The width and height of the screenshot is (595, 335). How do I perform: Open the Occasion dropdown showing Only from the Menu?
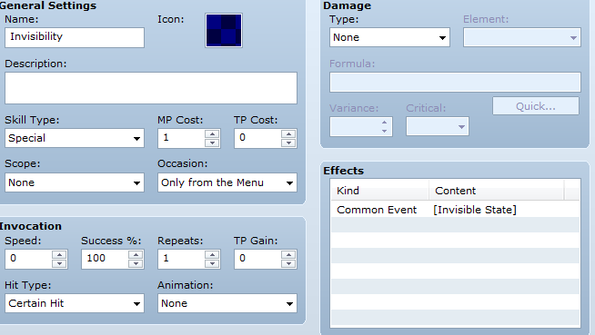click(227, 182)
